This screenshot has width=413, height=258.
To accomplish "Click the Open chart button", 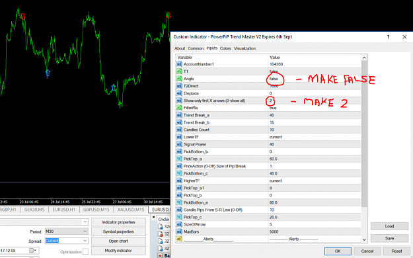I will 118,241.
